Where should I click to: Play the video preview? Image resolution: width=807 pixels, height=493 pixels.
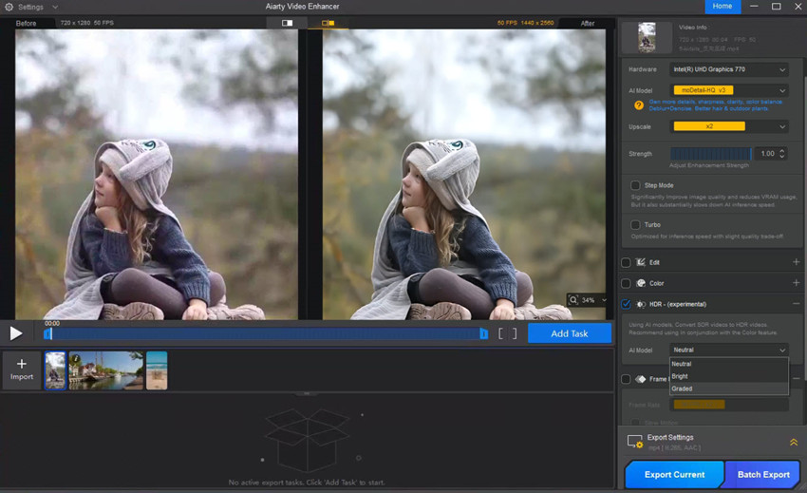point(16,333)
